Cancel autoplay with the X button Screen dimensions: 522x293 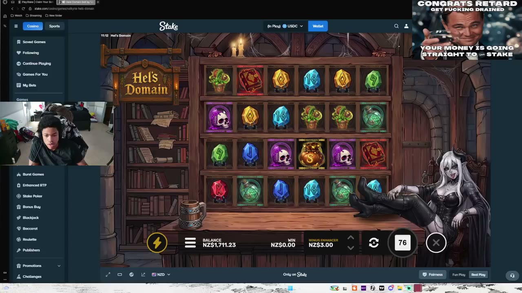(x=436, y=243)
